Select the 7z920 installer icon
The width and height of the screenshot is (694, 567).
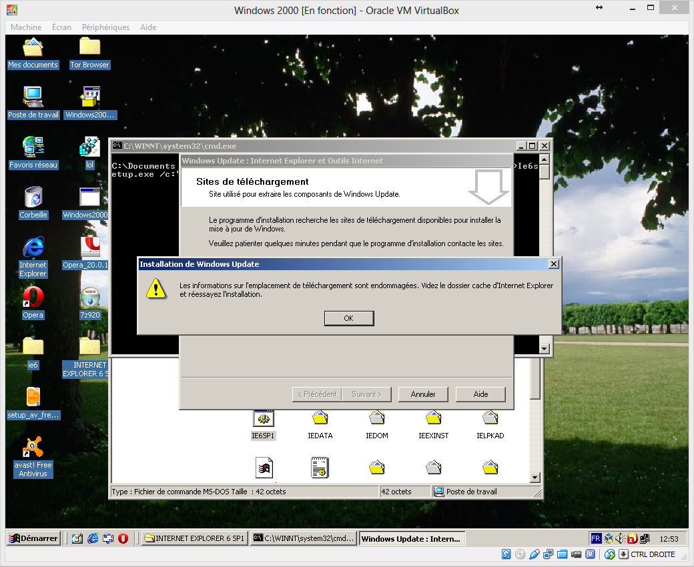tap(90, 303)
